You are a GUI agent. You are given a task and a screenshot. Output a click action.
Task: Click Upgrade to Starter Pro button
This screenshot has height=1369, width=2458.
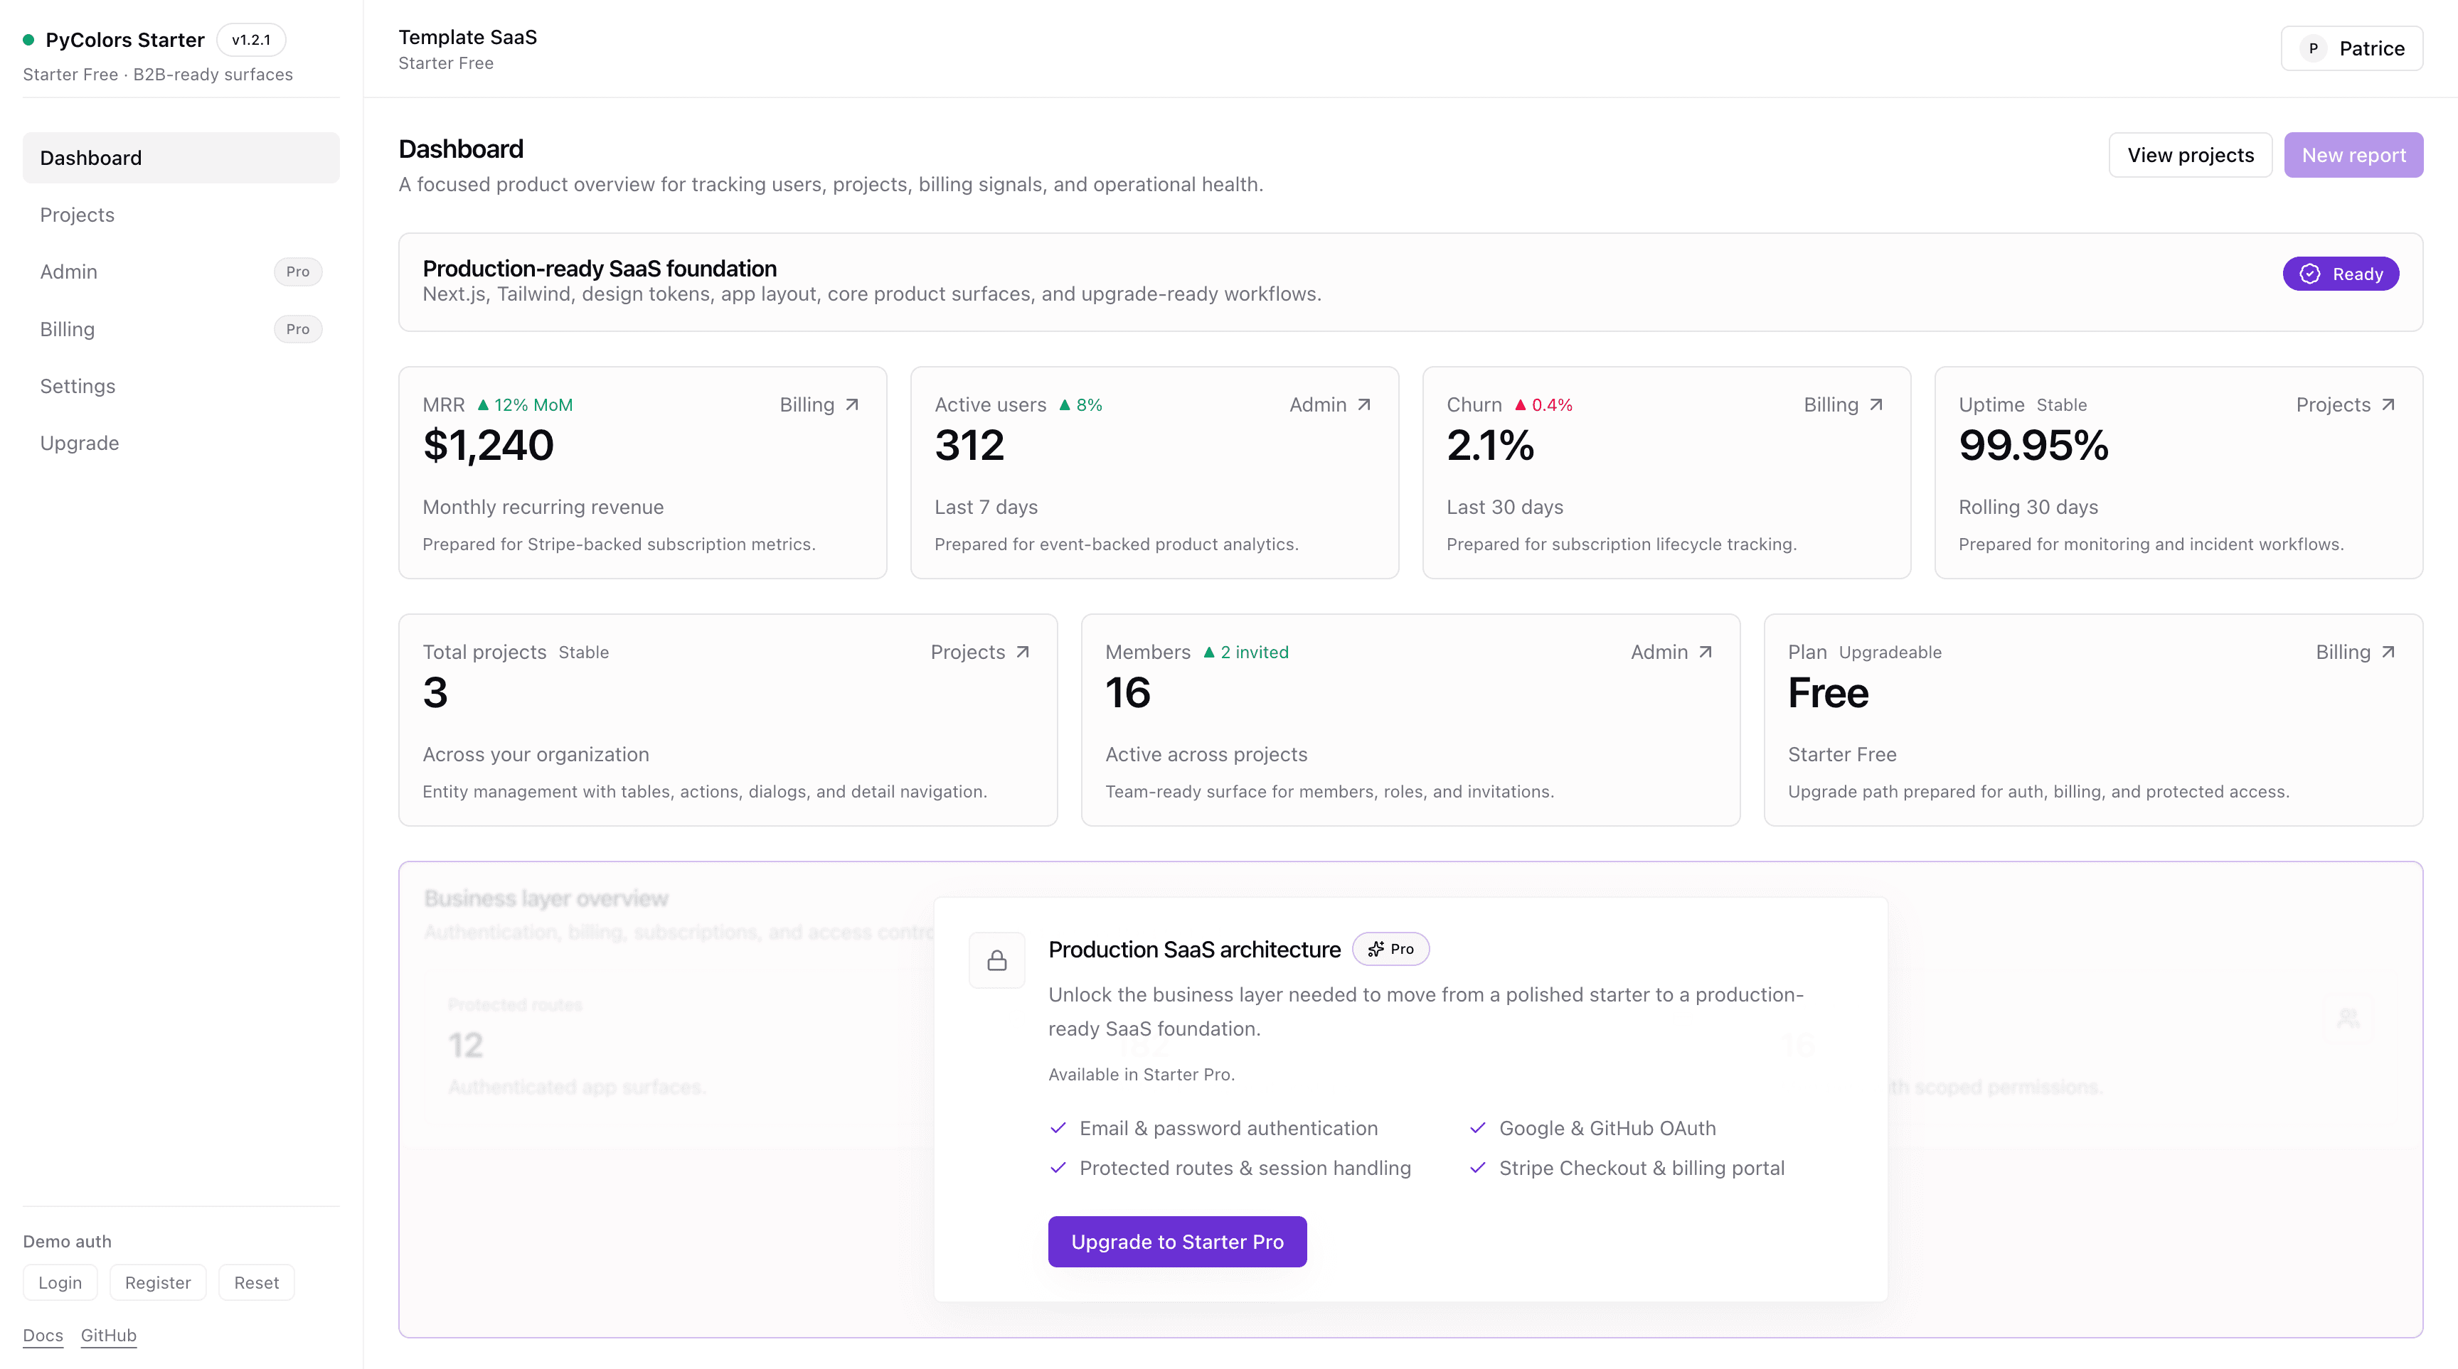coord(1178,1241)
